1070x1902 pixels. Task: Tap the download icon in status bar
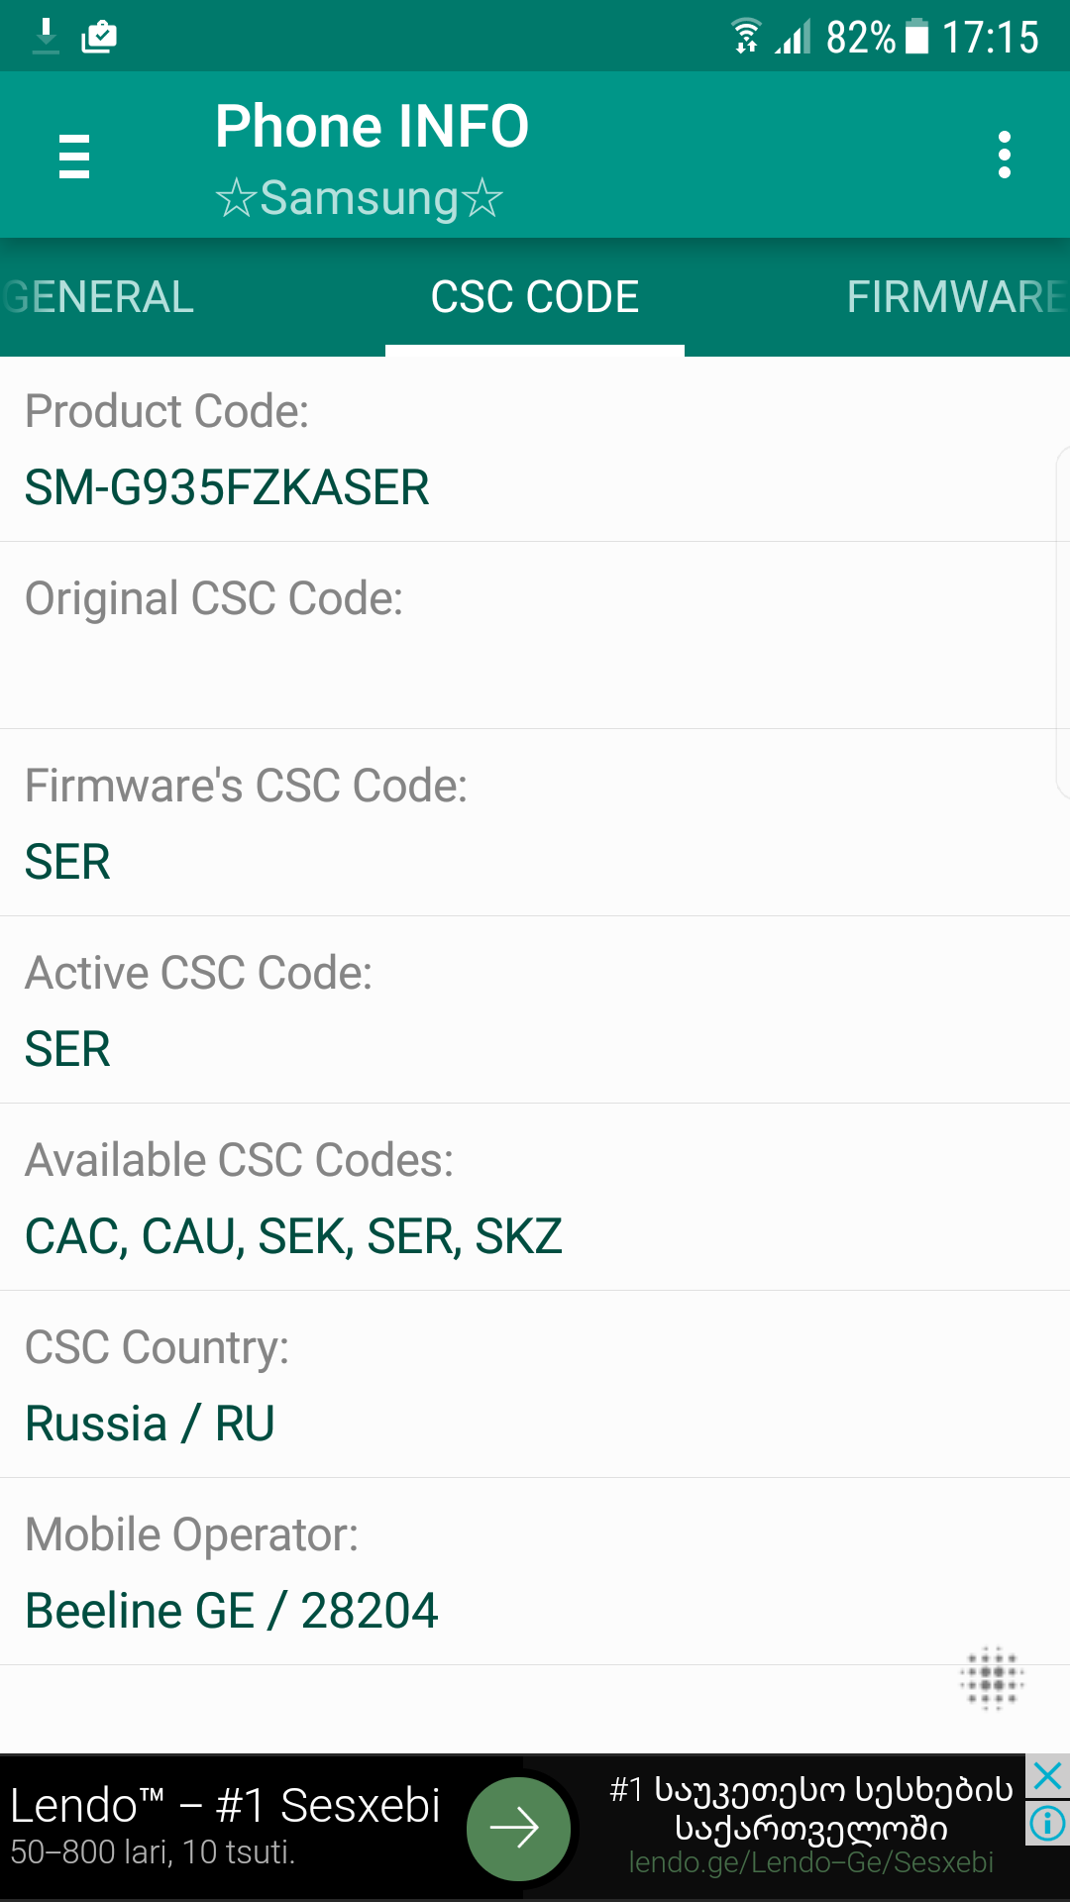pyautogui.click(x=46, y=37)
